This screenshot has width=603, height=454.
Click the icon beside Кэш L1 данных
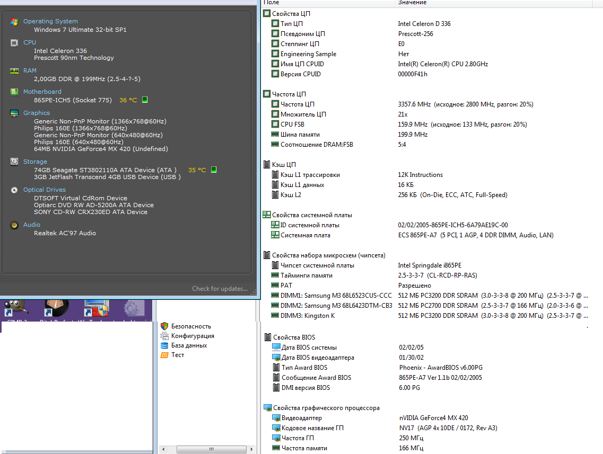point(275,185)
